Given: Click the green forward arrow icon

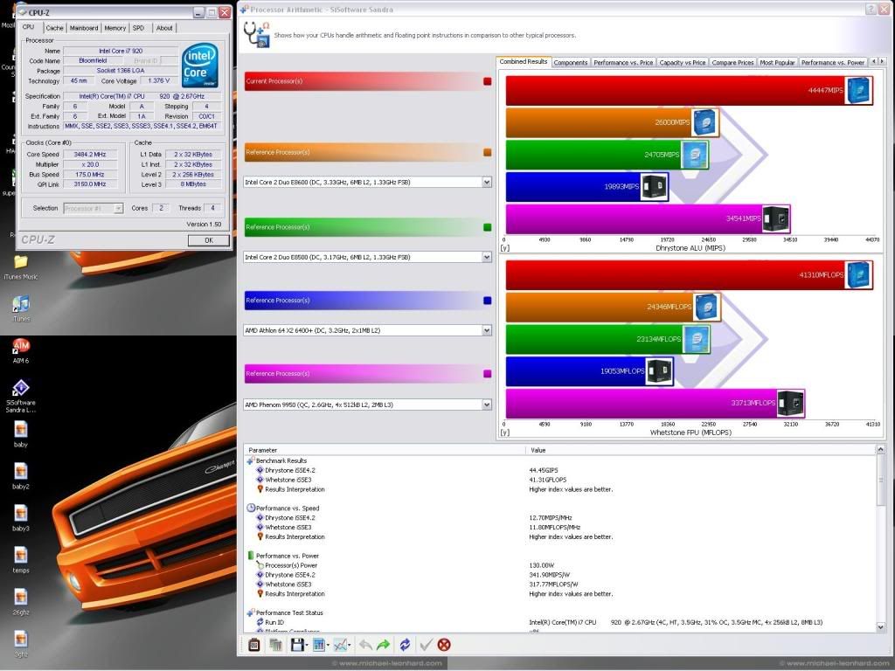Looking at the screenshot, I should click(383, 645).
